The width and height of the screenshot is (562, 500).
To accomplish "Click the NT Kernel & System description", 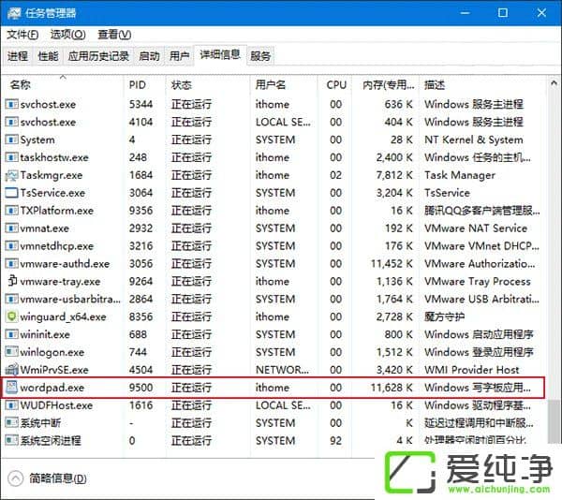I will pyautogui.click(x=473, y=140).
